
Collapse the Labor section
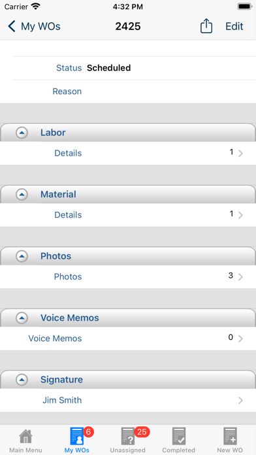pos(22,133)
